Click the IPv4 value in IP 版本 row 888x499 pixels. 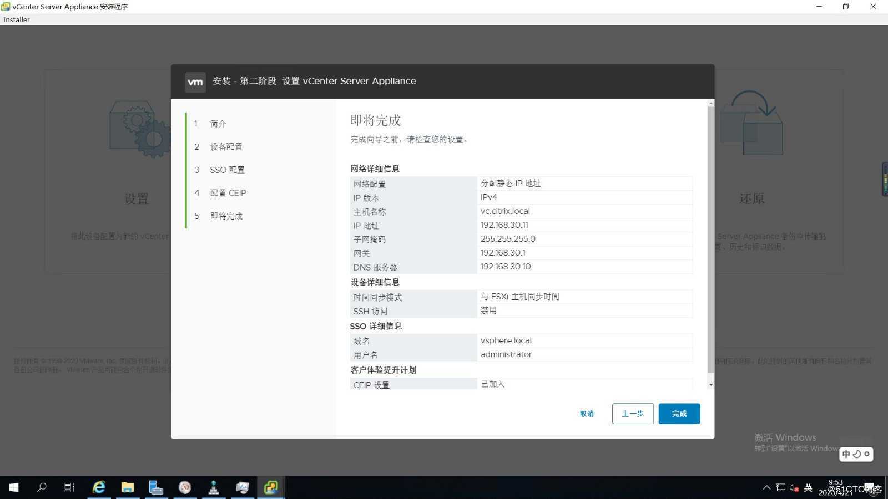click(488, 197)
